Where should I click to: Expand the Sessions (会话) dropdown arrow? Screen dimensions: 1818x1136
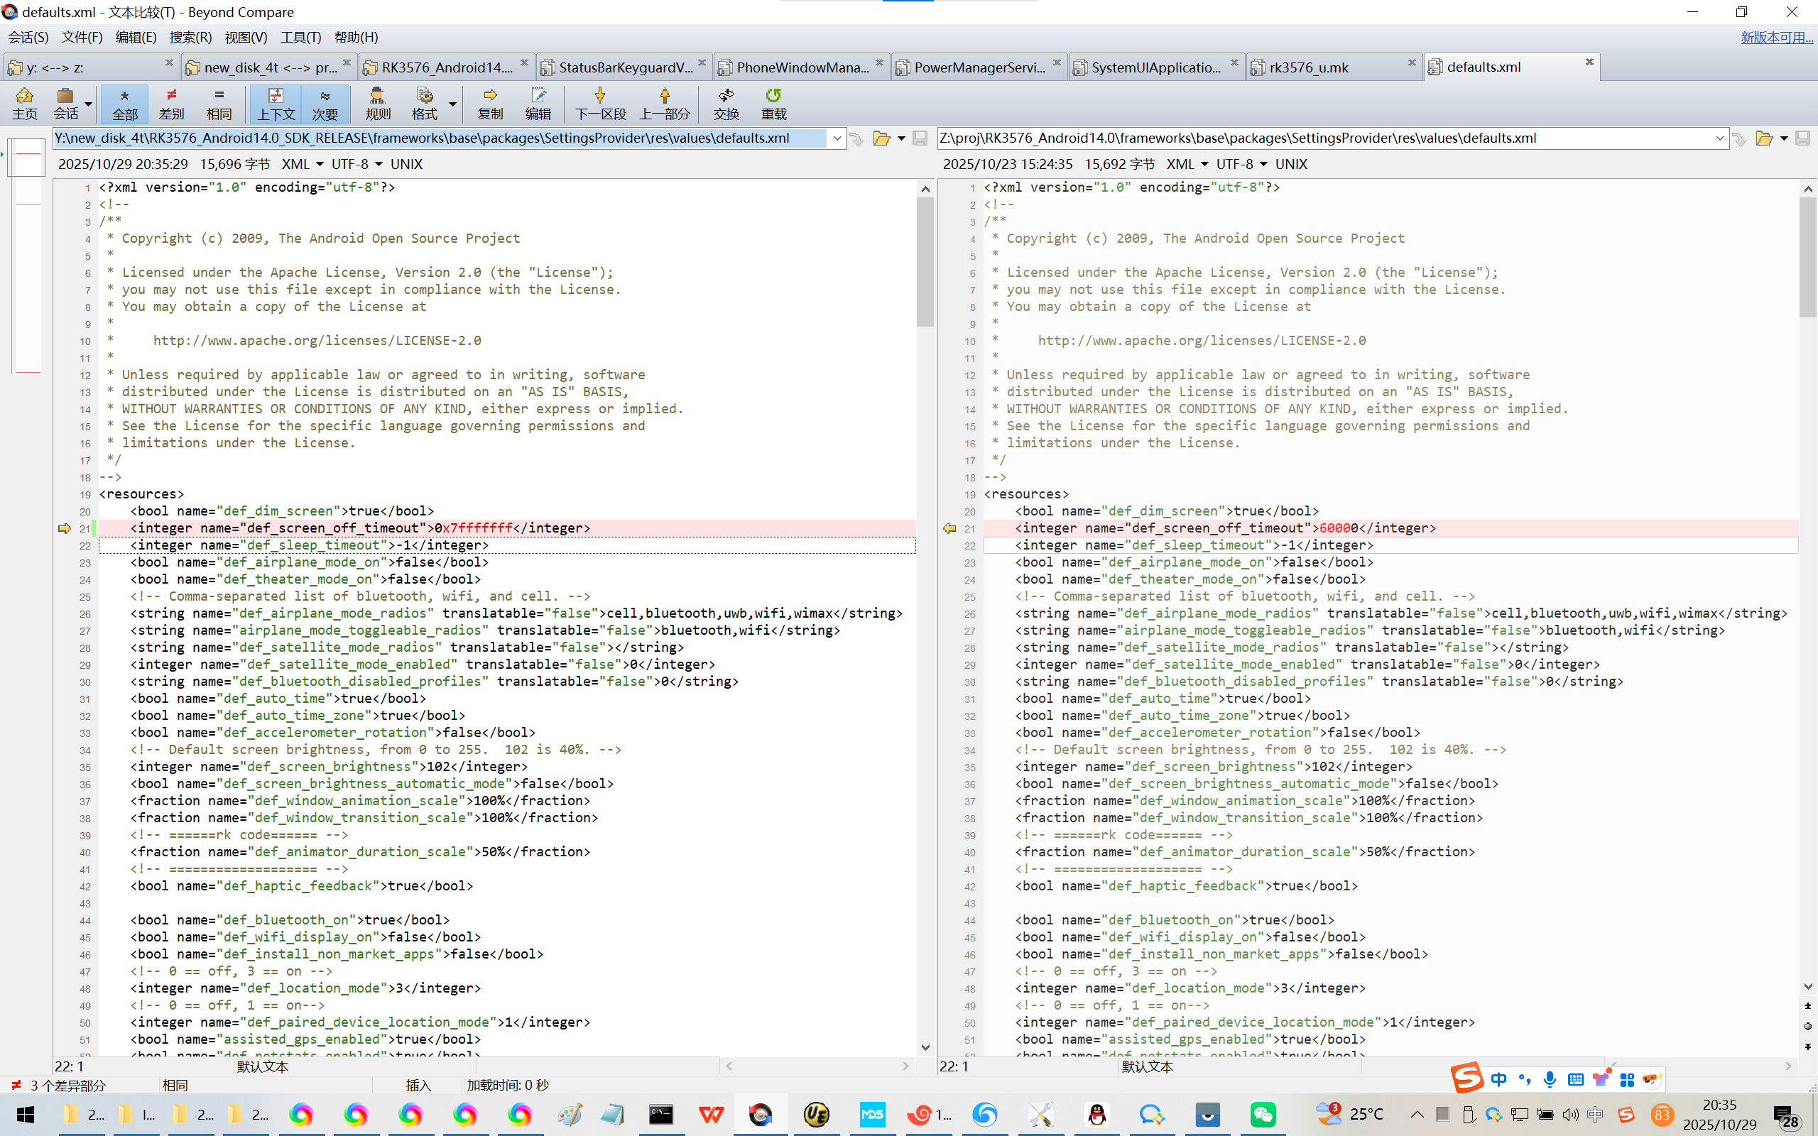[89, 104]
